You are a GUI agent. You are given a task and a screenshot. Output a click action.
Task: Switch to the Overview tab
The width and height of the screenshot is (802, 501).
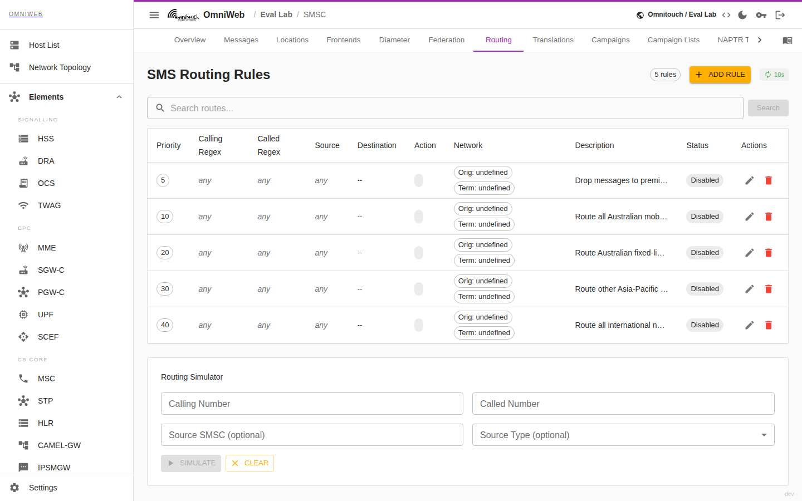[190, 40]
